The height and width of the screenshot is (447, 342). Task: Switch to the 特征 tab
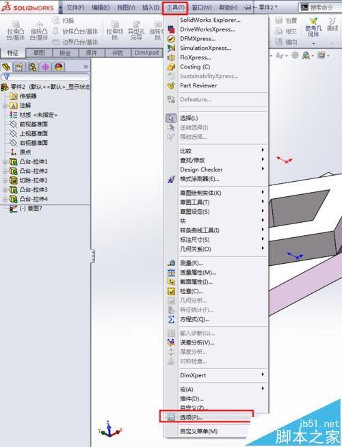pyautogui.click(x=13, y=53)
